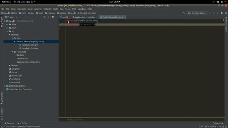The width and height of the screenshot is (228, 128).
Task: Click FamilyController breadcrumb below editor
Action: 75,120
